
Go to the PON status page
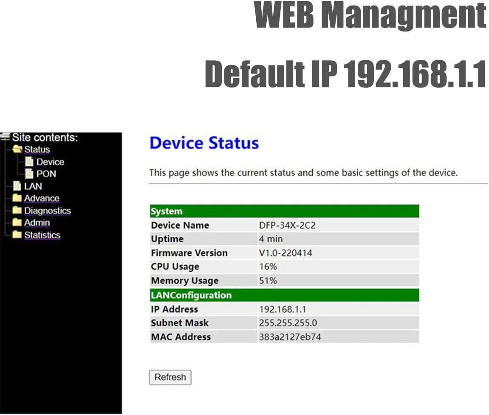(46, 174)
